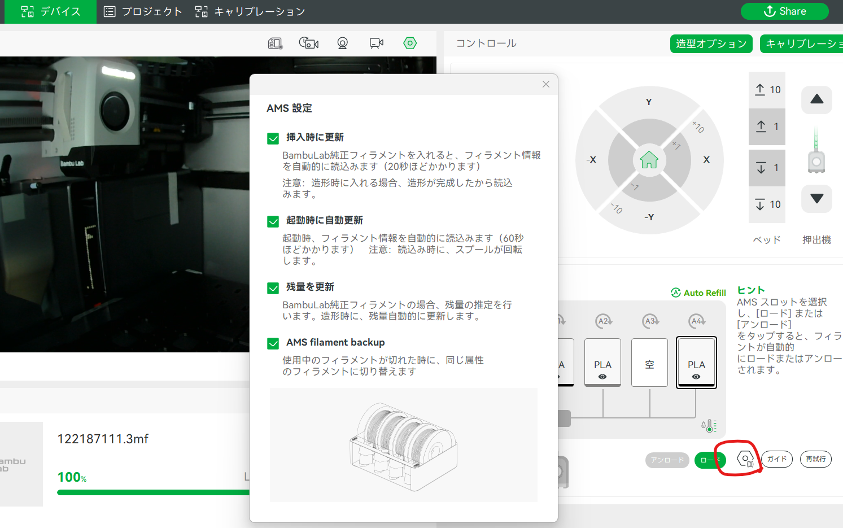This screenshot has height=528, width=843.
Task: Open the timelapse recording icon
Action: 309,43
